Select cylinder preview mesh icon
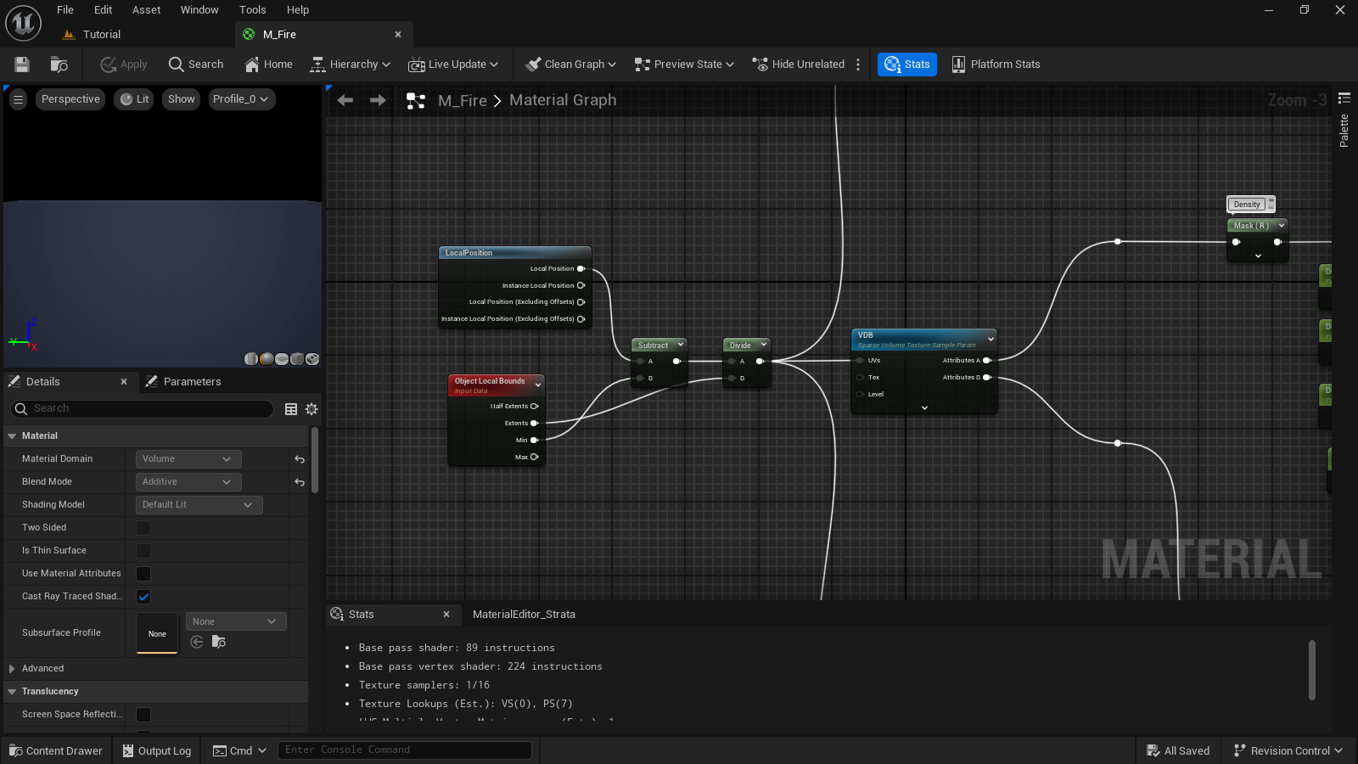Screen dimensions: 1358x764 point(251,359)
